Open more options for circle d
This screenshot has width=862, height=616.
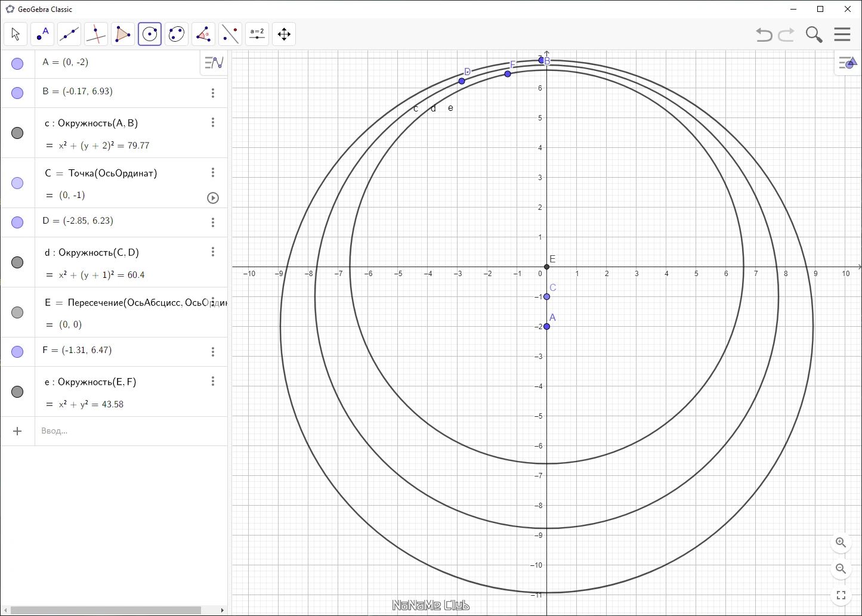click(x=213, y=252)
